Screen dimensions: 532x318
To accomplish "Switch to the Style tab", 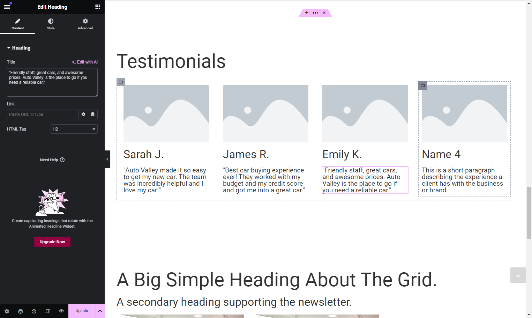I will [x=51, y=24].
